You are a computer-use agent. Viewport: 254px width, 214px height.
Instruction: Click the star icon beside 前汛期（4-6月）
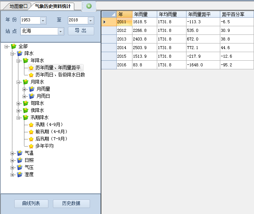tap(31, 132)
